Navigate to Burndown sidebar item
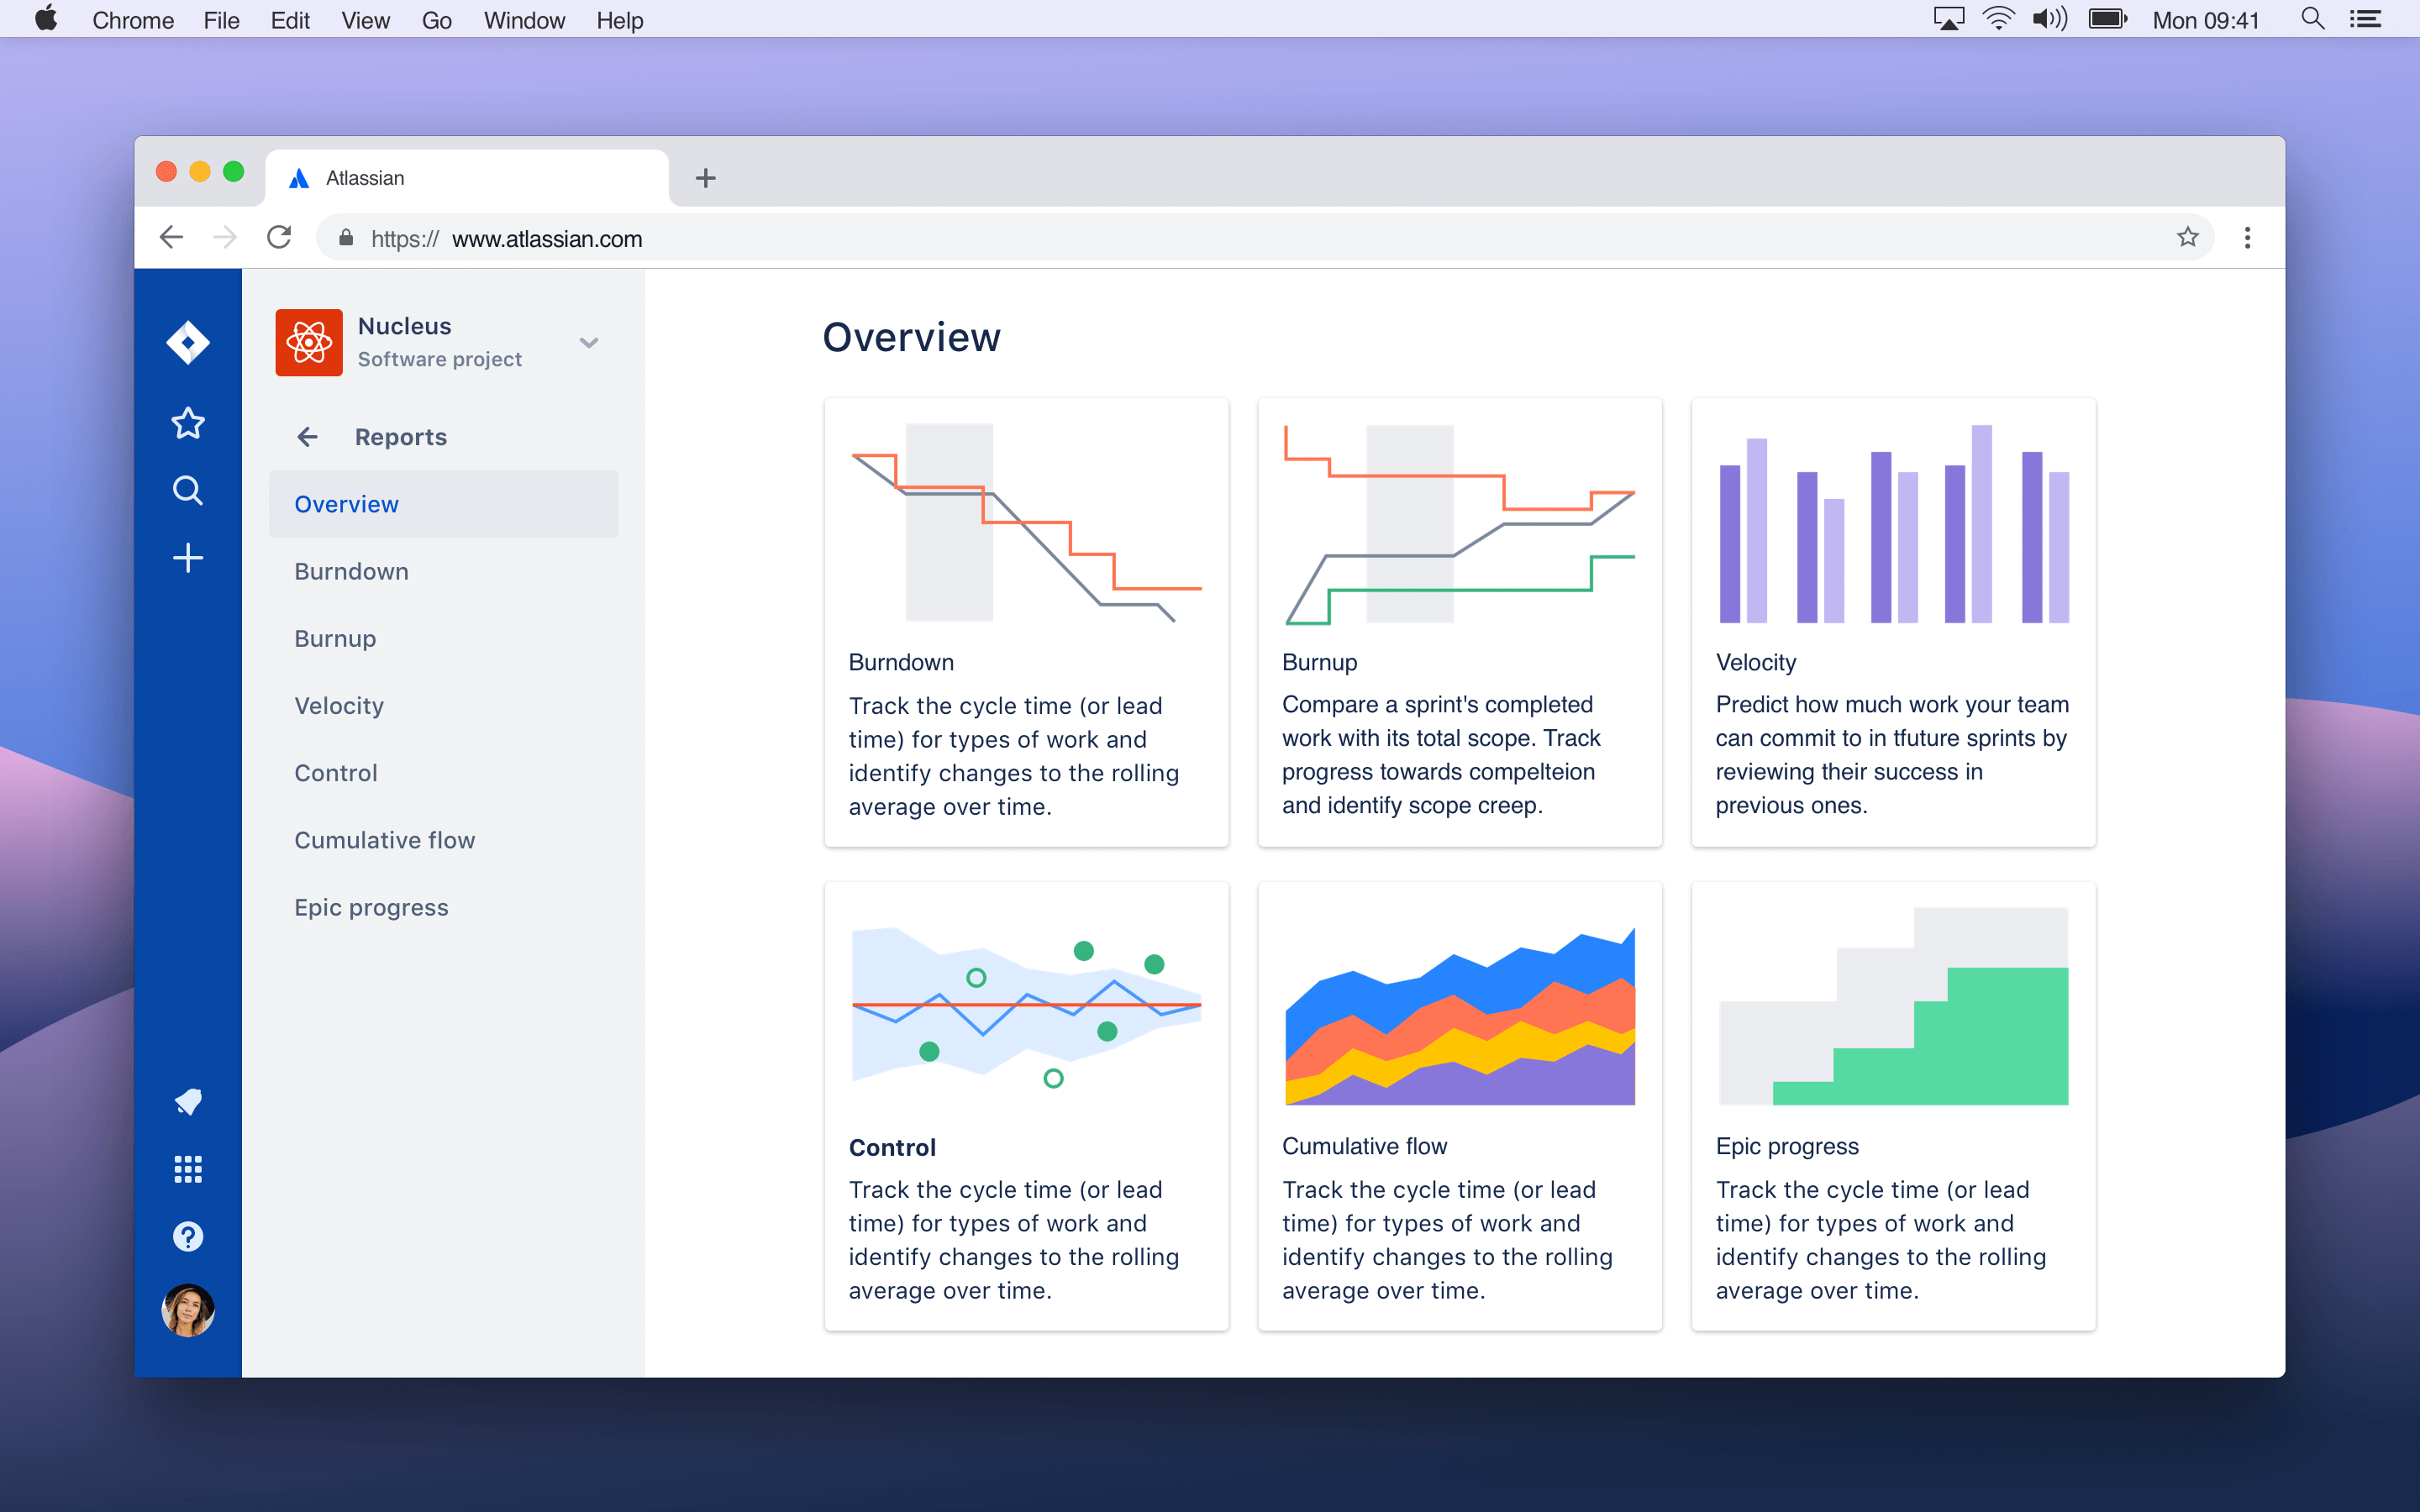 click(350, 570)
